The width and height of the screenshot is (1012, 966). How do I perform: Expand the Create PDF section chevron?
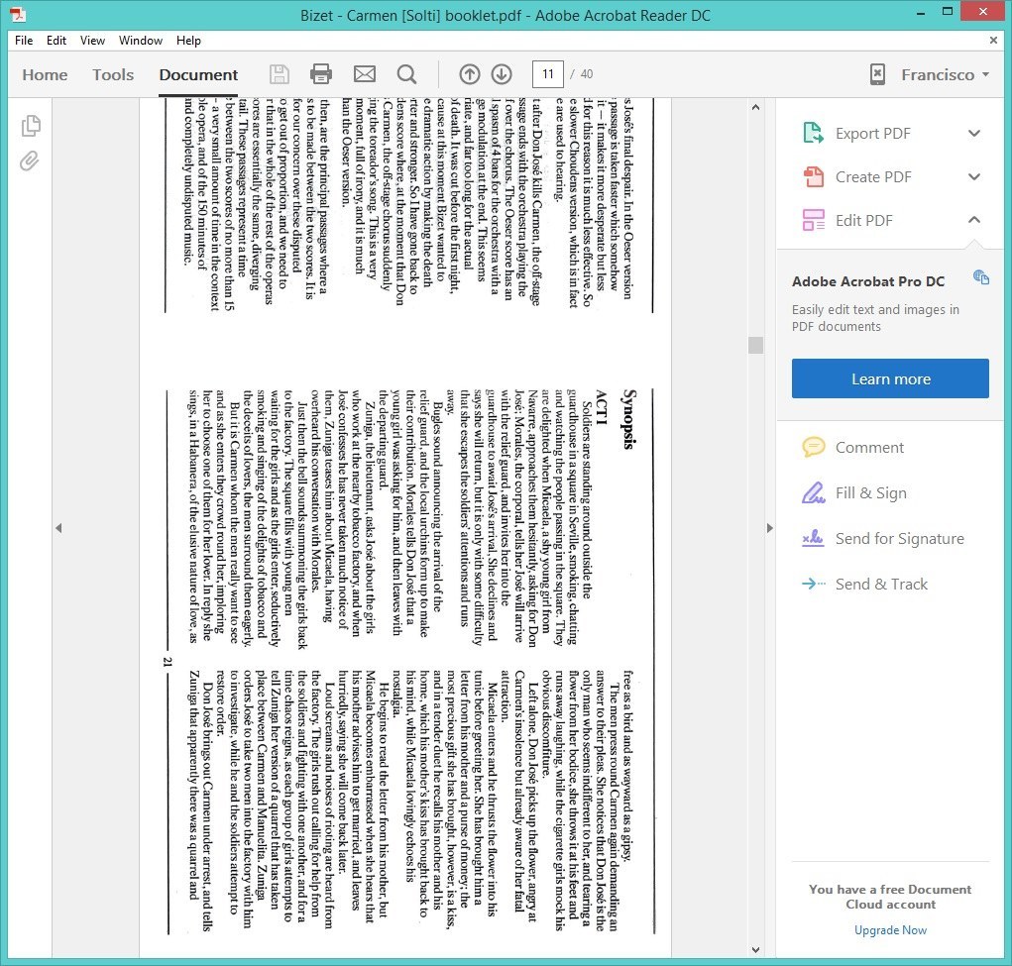[x=974, y=176]
